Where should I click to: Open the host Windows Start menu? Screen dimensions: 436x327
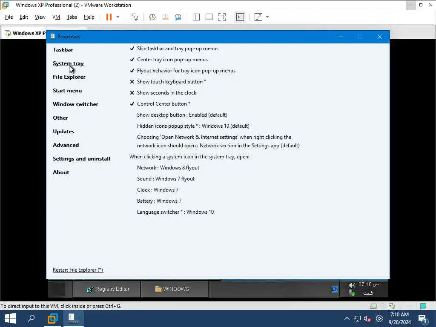point(10,318)
